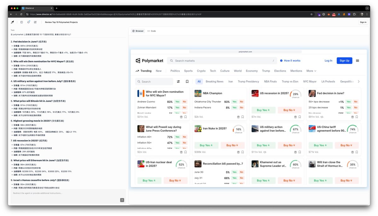
Task: Click the Search markets field
Action: pyautogui.click(x=222, y=61)
